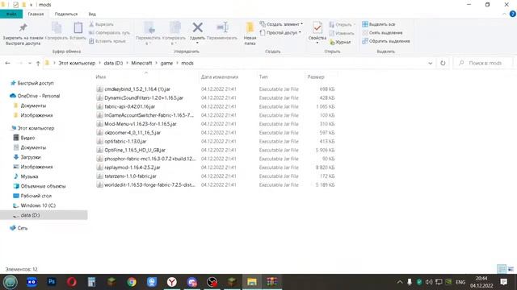Screen dimensions: 517x290
Task: Open the Copy to (Копировать в) dropdown
Action: (x=174, y=33)
